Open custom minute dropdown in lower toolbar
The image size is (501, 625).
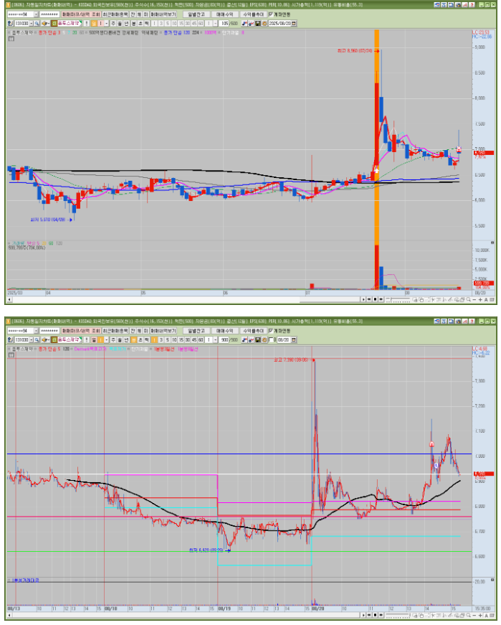tap(214, 340)
